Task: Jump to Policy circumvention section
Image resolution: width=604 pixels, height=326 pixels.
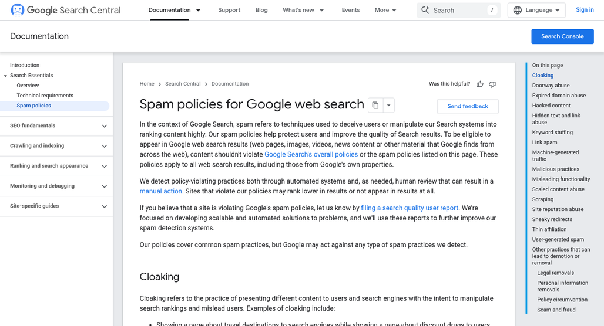Action: coord(562,300)
